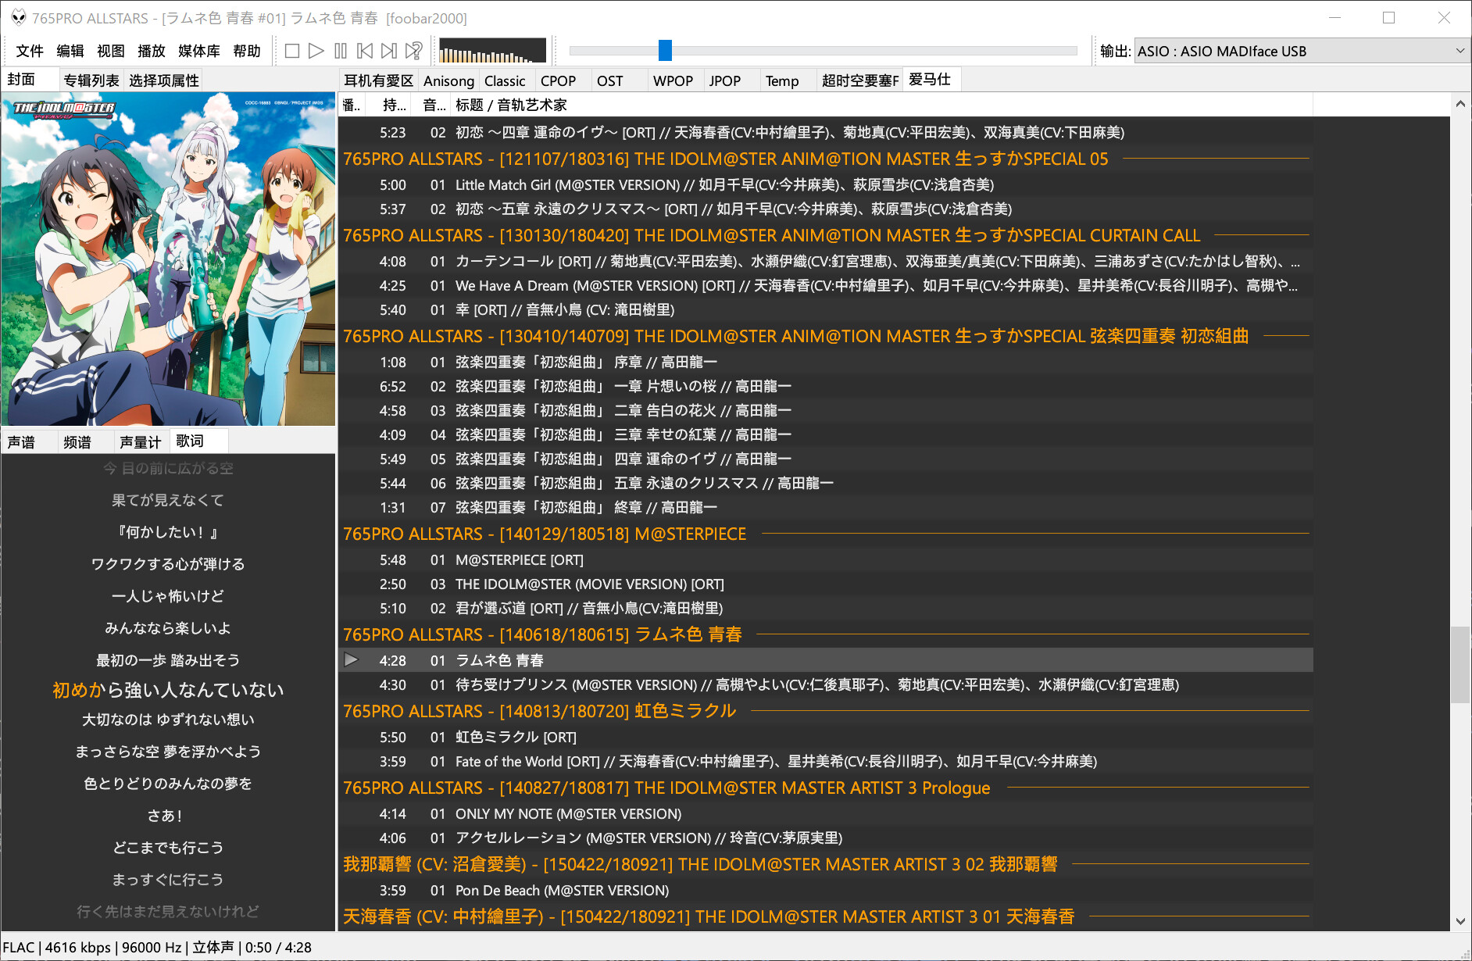Open the ASIO output device dropdown

click(x=1301, y=51)
